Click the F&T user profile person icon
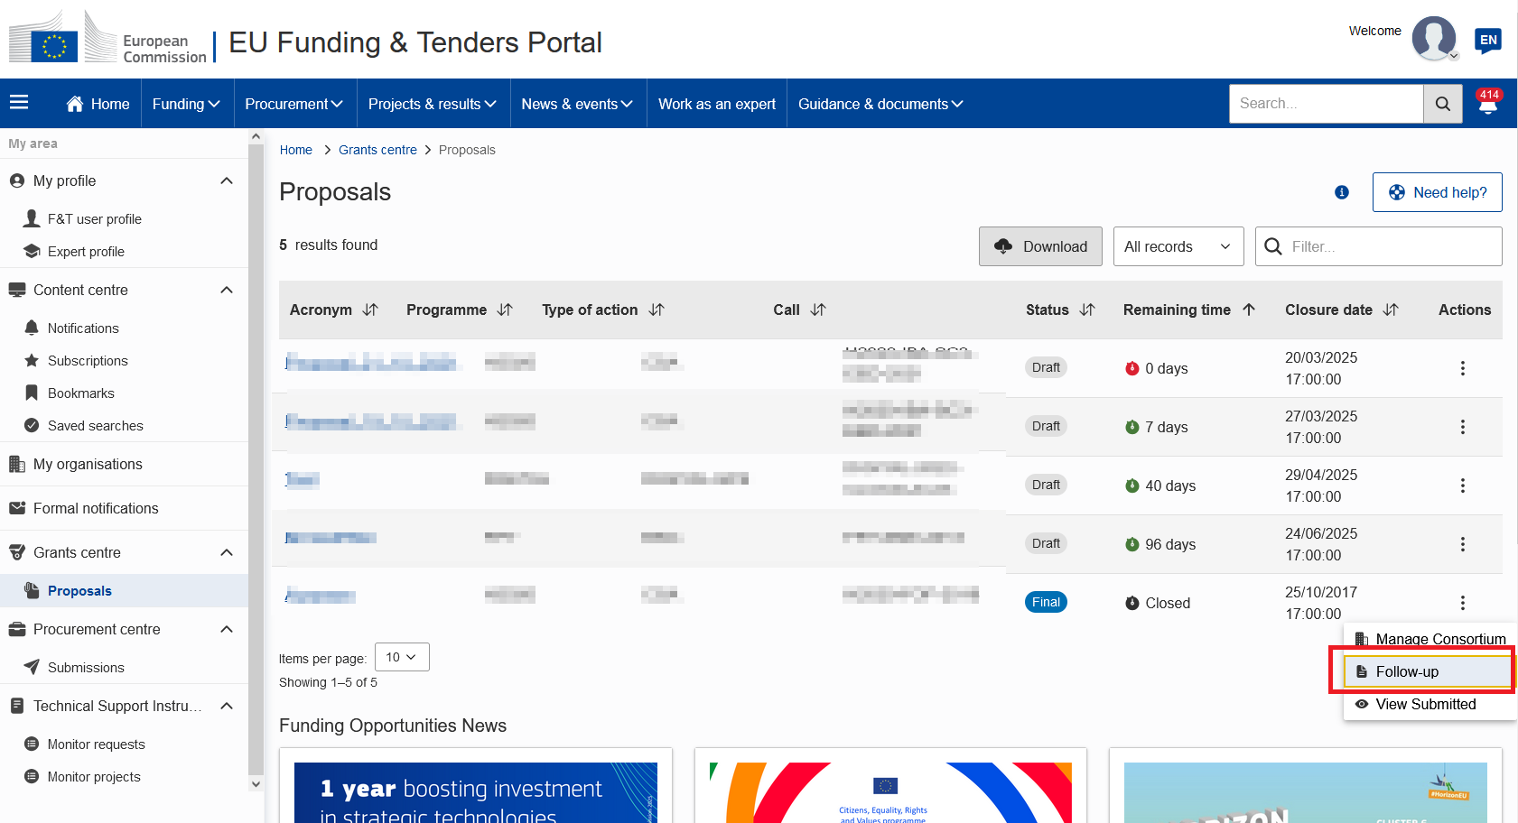This screenshot has width=1518, height=823. click(32, 218)
